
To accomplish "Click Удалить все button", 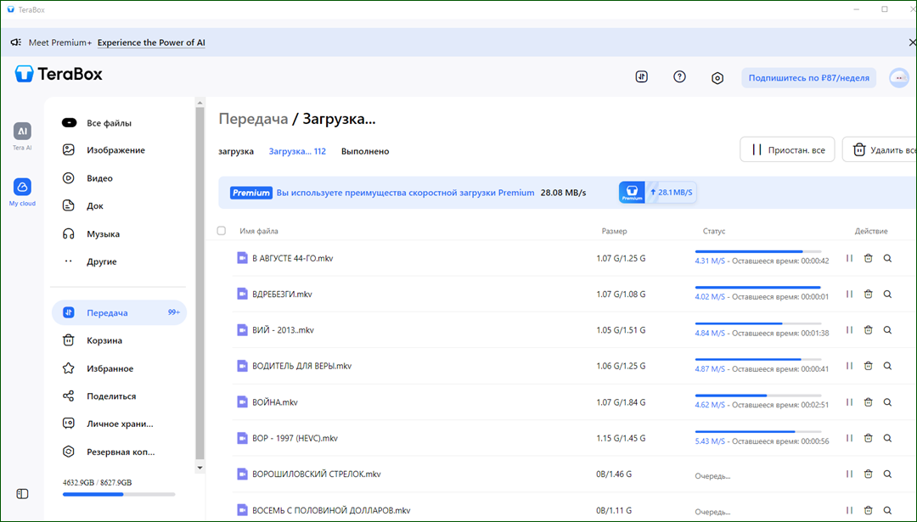I will tap(879, 149).
